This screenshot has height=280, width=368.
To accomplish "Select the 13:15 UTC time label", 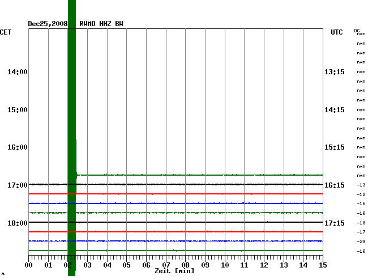I will (x=335, y=71).
